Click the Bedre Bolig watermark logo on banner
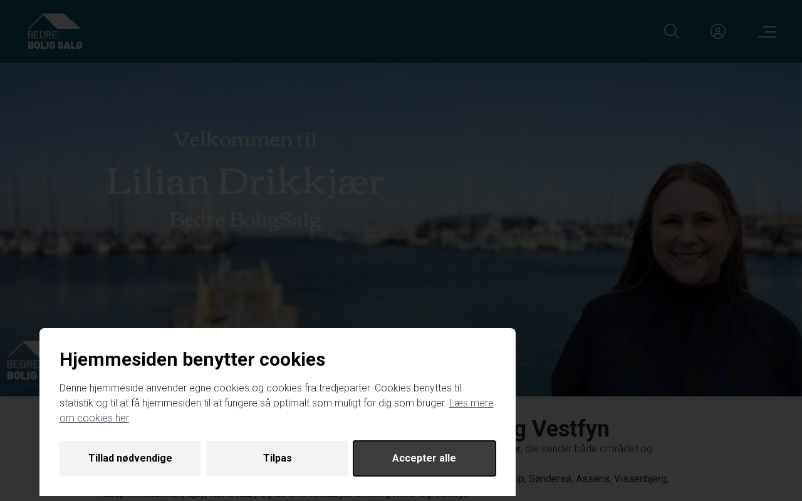The image size is (802, 501). 23,361
